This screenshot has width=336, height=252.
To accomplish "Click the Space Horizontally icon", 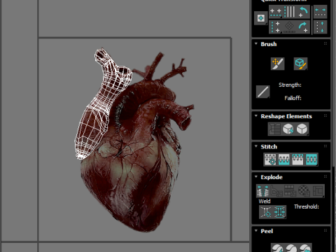I will click(x=320, y=12).
